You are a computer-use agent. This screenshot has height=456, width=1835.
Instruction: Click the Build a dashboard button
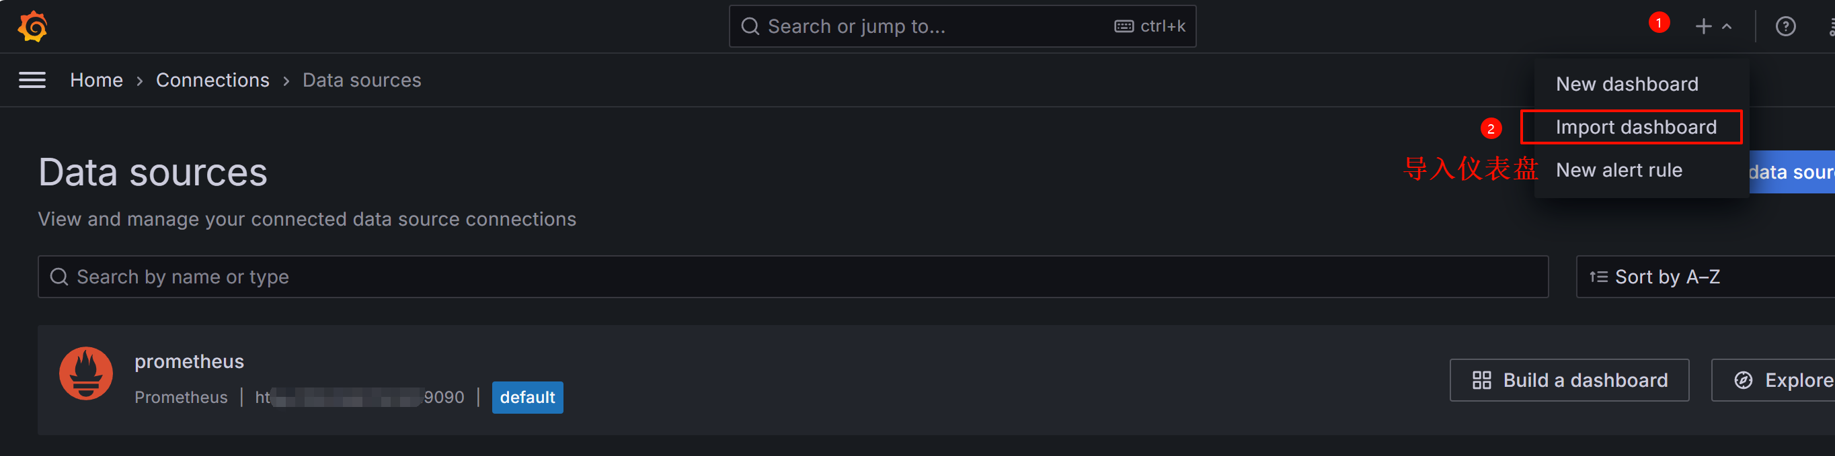[x=1569, y=381]
